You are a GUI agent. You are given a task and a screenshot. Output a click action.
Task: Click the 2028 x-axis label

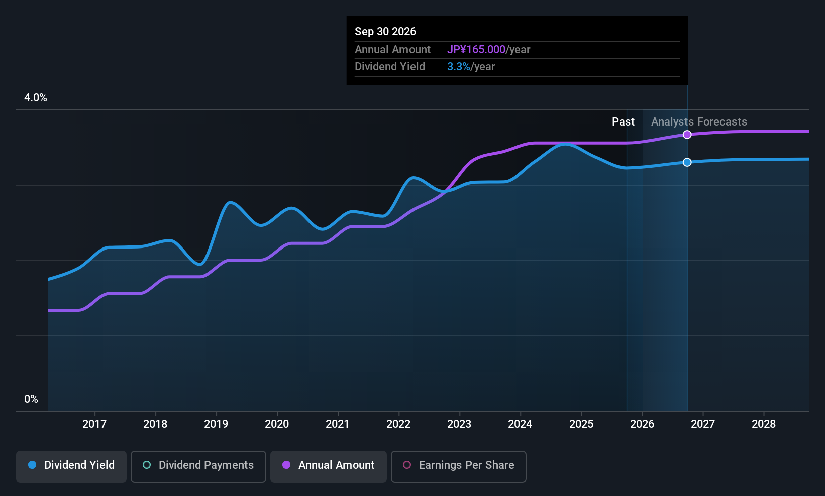point(764,424)
